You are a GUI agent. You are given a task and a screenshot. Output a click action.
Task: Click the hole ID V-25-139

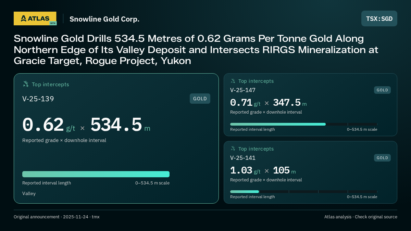[38, 99]
